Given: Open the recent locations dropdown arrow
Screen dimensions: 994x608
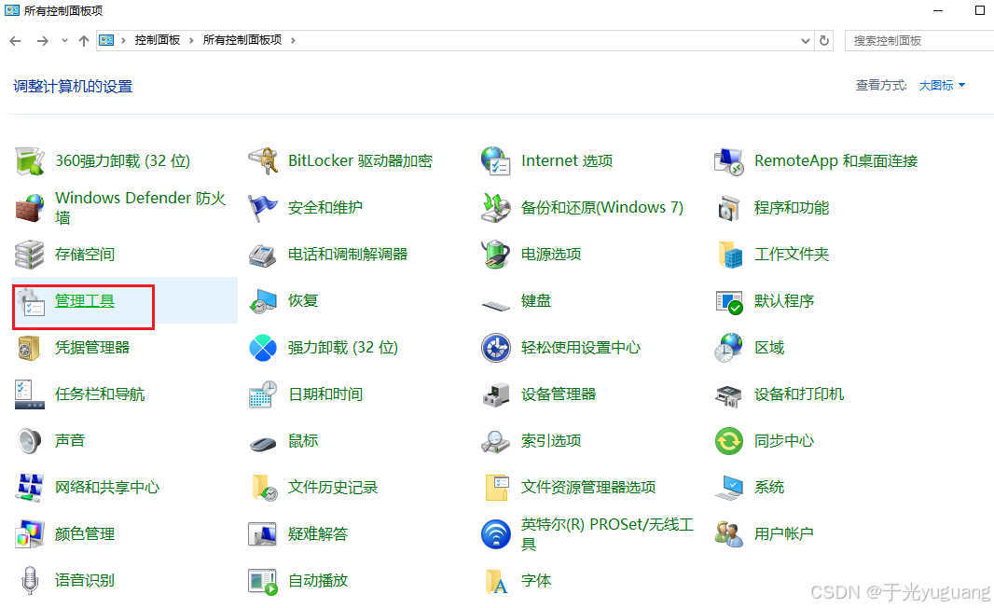Looking at the screenshot, I should [x=64, y=41].
